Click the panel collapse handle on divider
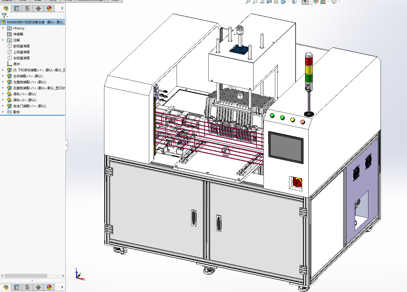Image resolution: width=407 pixels, height=292 pixels. coord(67,145)
